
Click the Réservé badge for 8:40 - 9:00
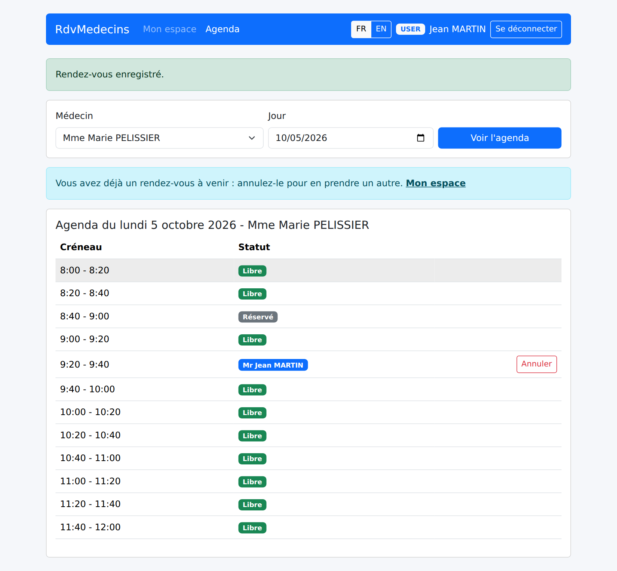[x=258, y=317]
